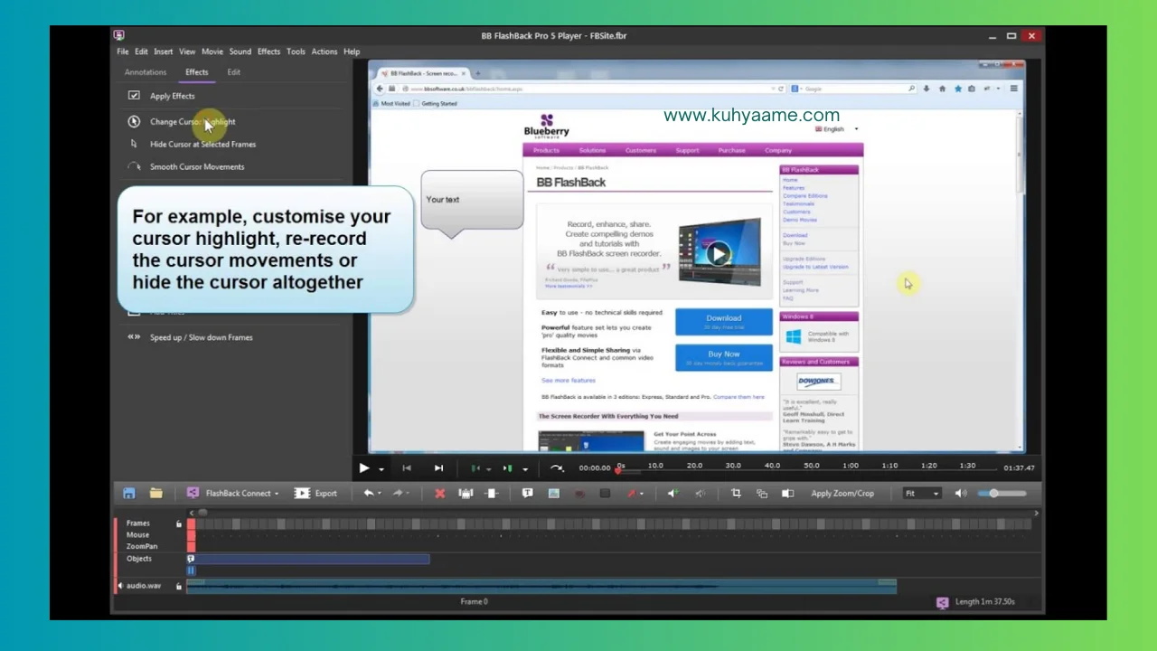Screen dimensions: 1157x651
Task: Click Speed up / Slow down Frames
Action: (201, 337)
